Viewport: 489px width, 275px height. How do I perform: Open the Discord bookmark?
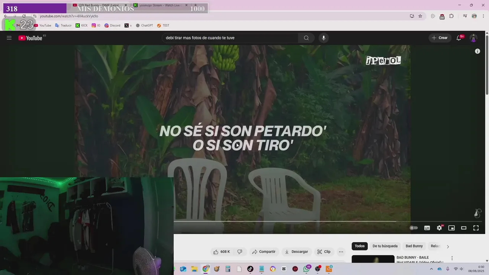point(112,26)
